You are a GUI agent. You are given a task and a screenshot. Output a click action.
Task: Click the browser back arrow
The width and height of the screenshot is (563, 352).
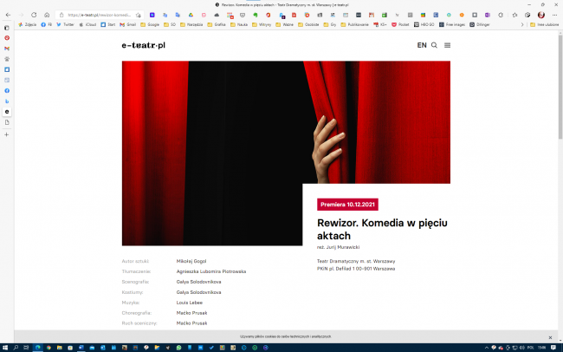point(8,15)
